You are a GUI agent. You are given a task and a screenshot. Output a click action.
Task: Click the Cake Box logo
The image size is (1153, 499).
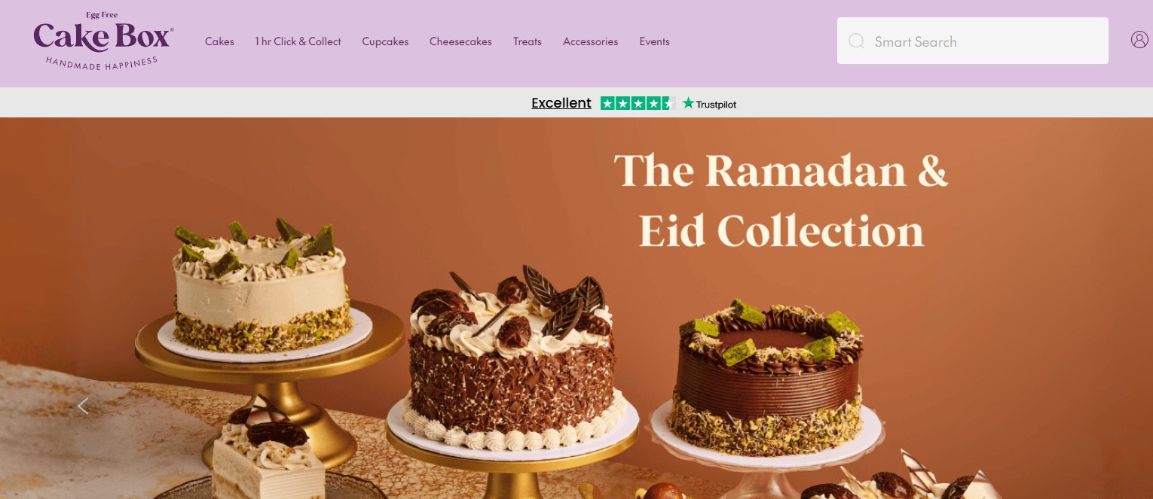(103, 41)
